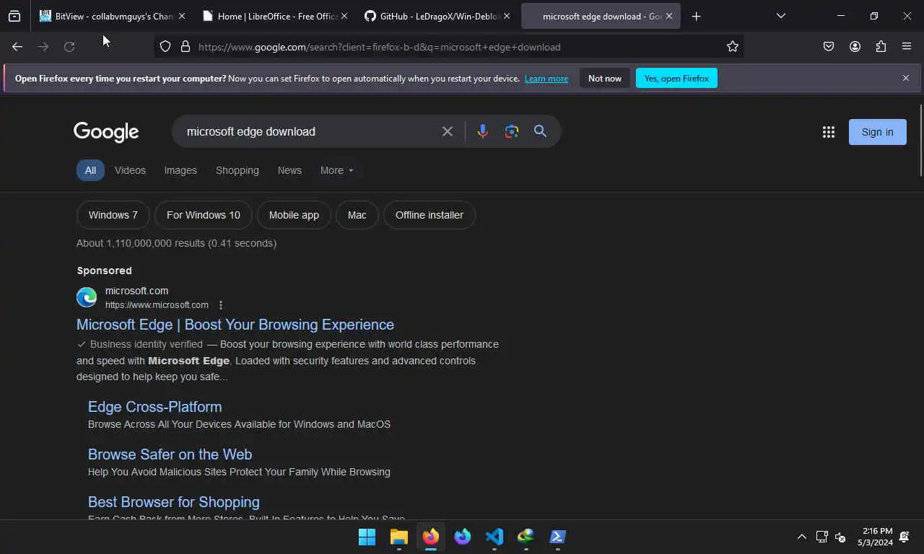This screenshot has height=554, width=924.
Task: Bookmark this page with star icon
Action: click(733, 47)
